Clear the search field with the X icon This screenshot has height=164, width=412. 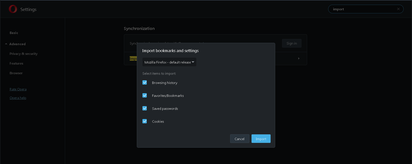coord(398,9)
